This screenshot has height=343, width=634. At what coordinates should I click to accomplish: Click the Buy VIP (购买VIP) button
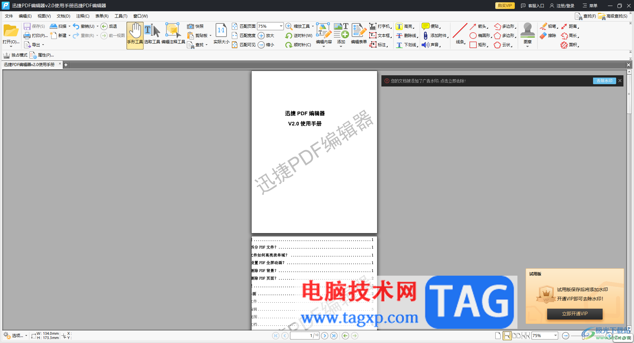[x=505, y=6]
